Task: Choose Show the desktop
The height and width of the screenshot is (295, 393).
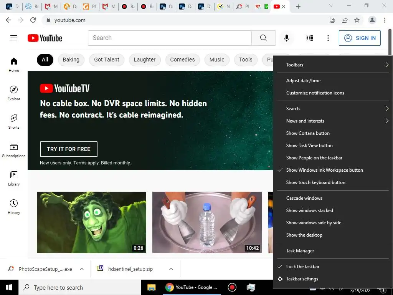Action: 333,235
